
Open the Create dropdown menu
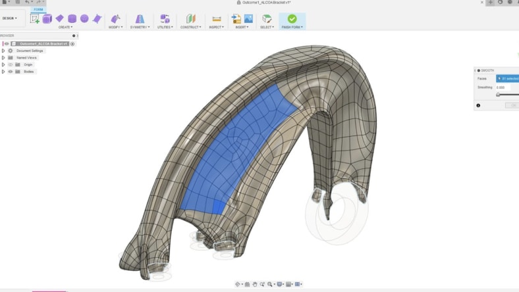pyautogui.click(x=65, y=27)
